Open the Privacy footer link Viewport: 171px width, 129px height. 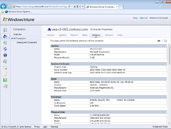tap(37, 127)
